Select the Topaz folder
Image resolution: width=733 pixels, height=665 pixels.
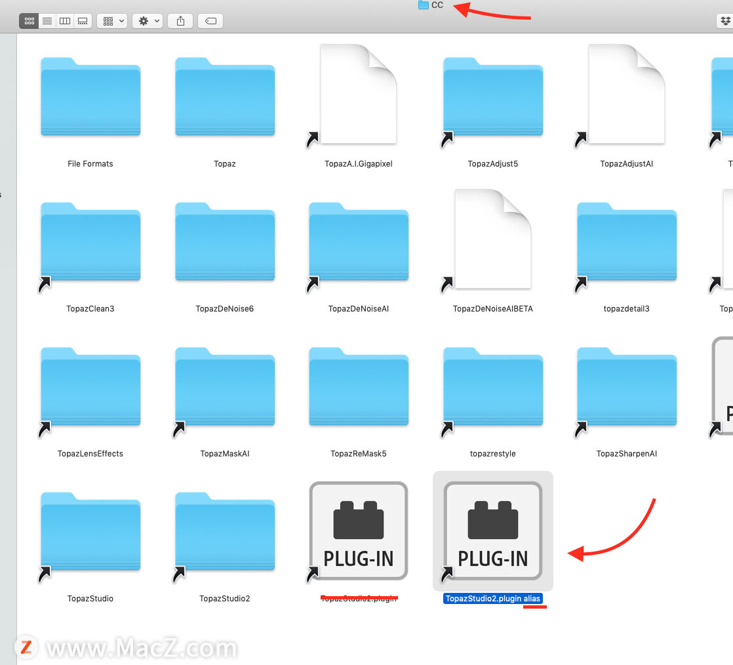[225, 97]
